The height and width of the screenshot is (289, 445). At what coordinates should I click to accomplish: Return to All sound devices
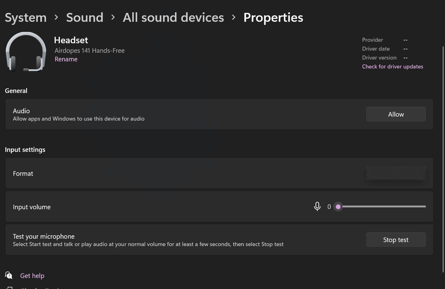click(x=173, y=17)
